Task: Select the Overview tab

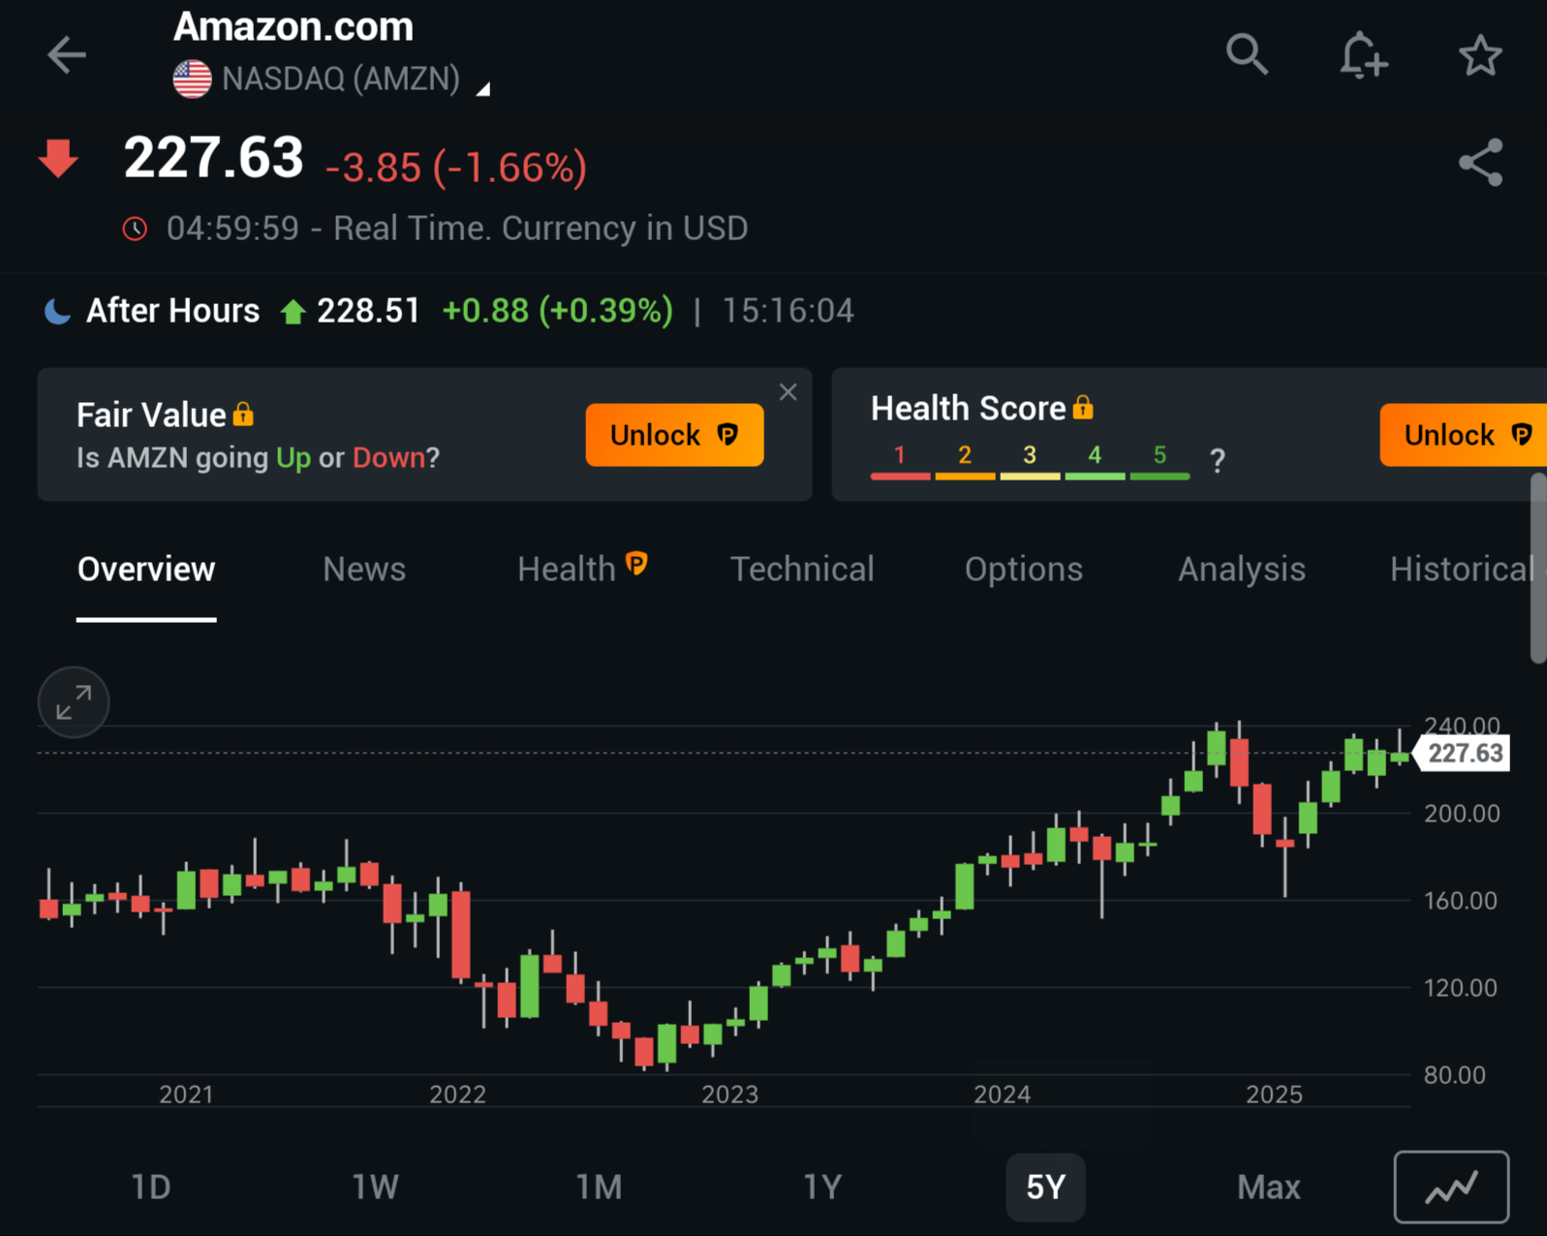Action: pos(146,570)
